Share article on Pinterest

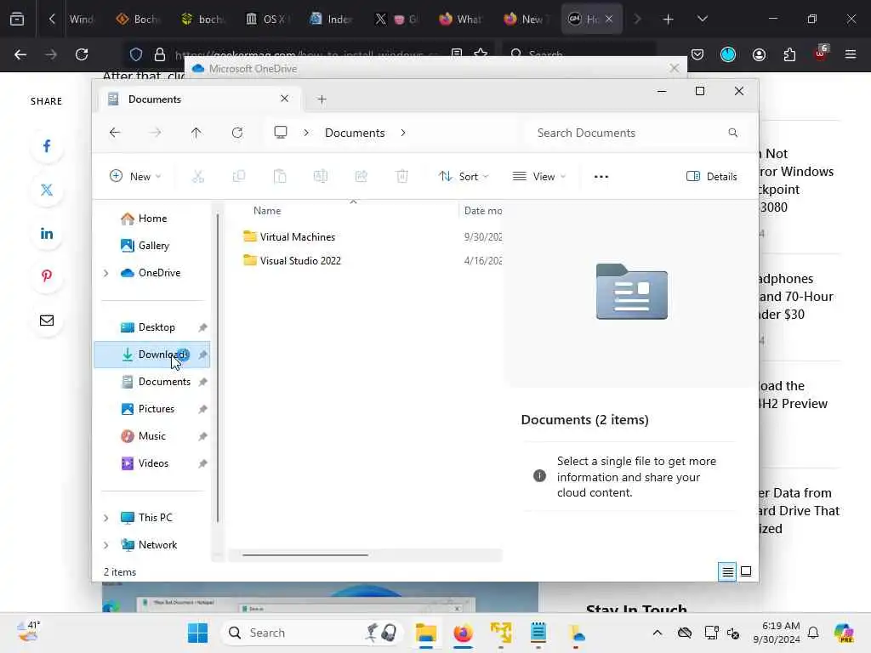click(x=47, y=276)
